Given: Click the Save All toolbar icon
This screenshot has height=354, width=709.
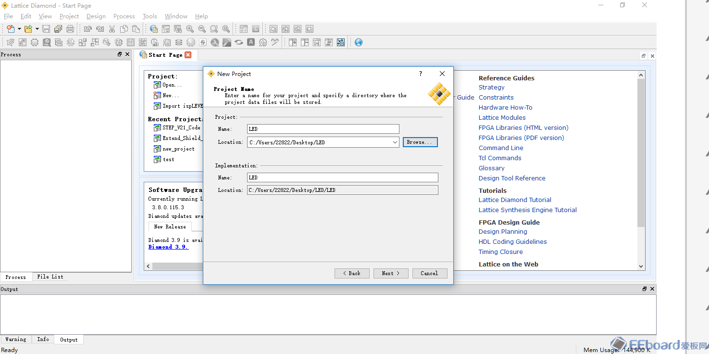Looking at the screenshot, I should tap(58, 29).
